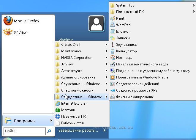
Task: Click the Завершение работы... button
Action: (x=78, y=130)
